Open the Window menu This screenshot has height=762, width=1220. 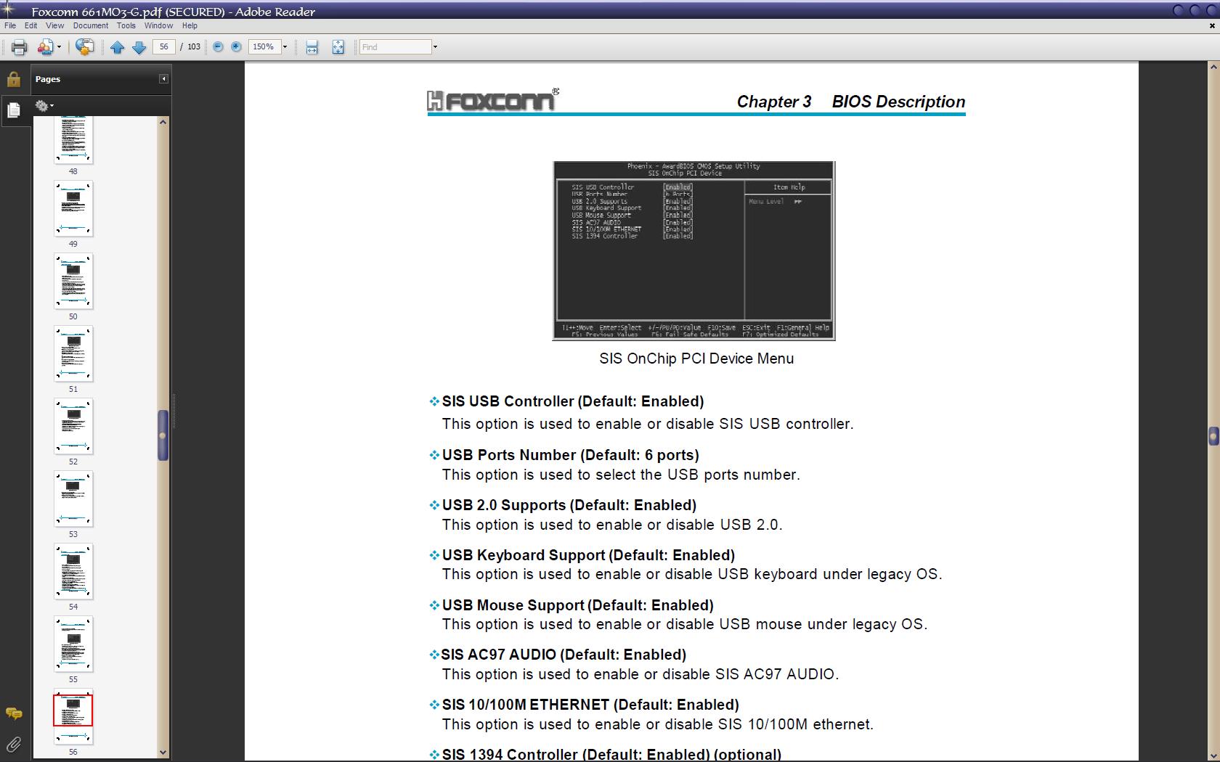pos(158,25)
